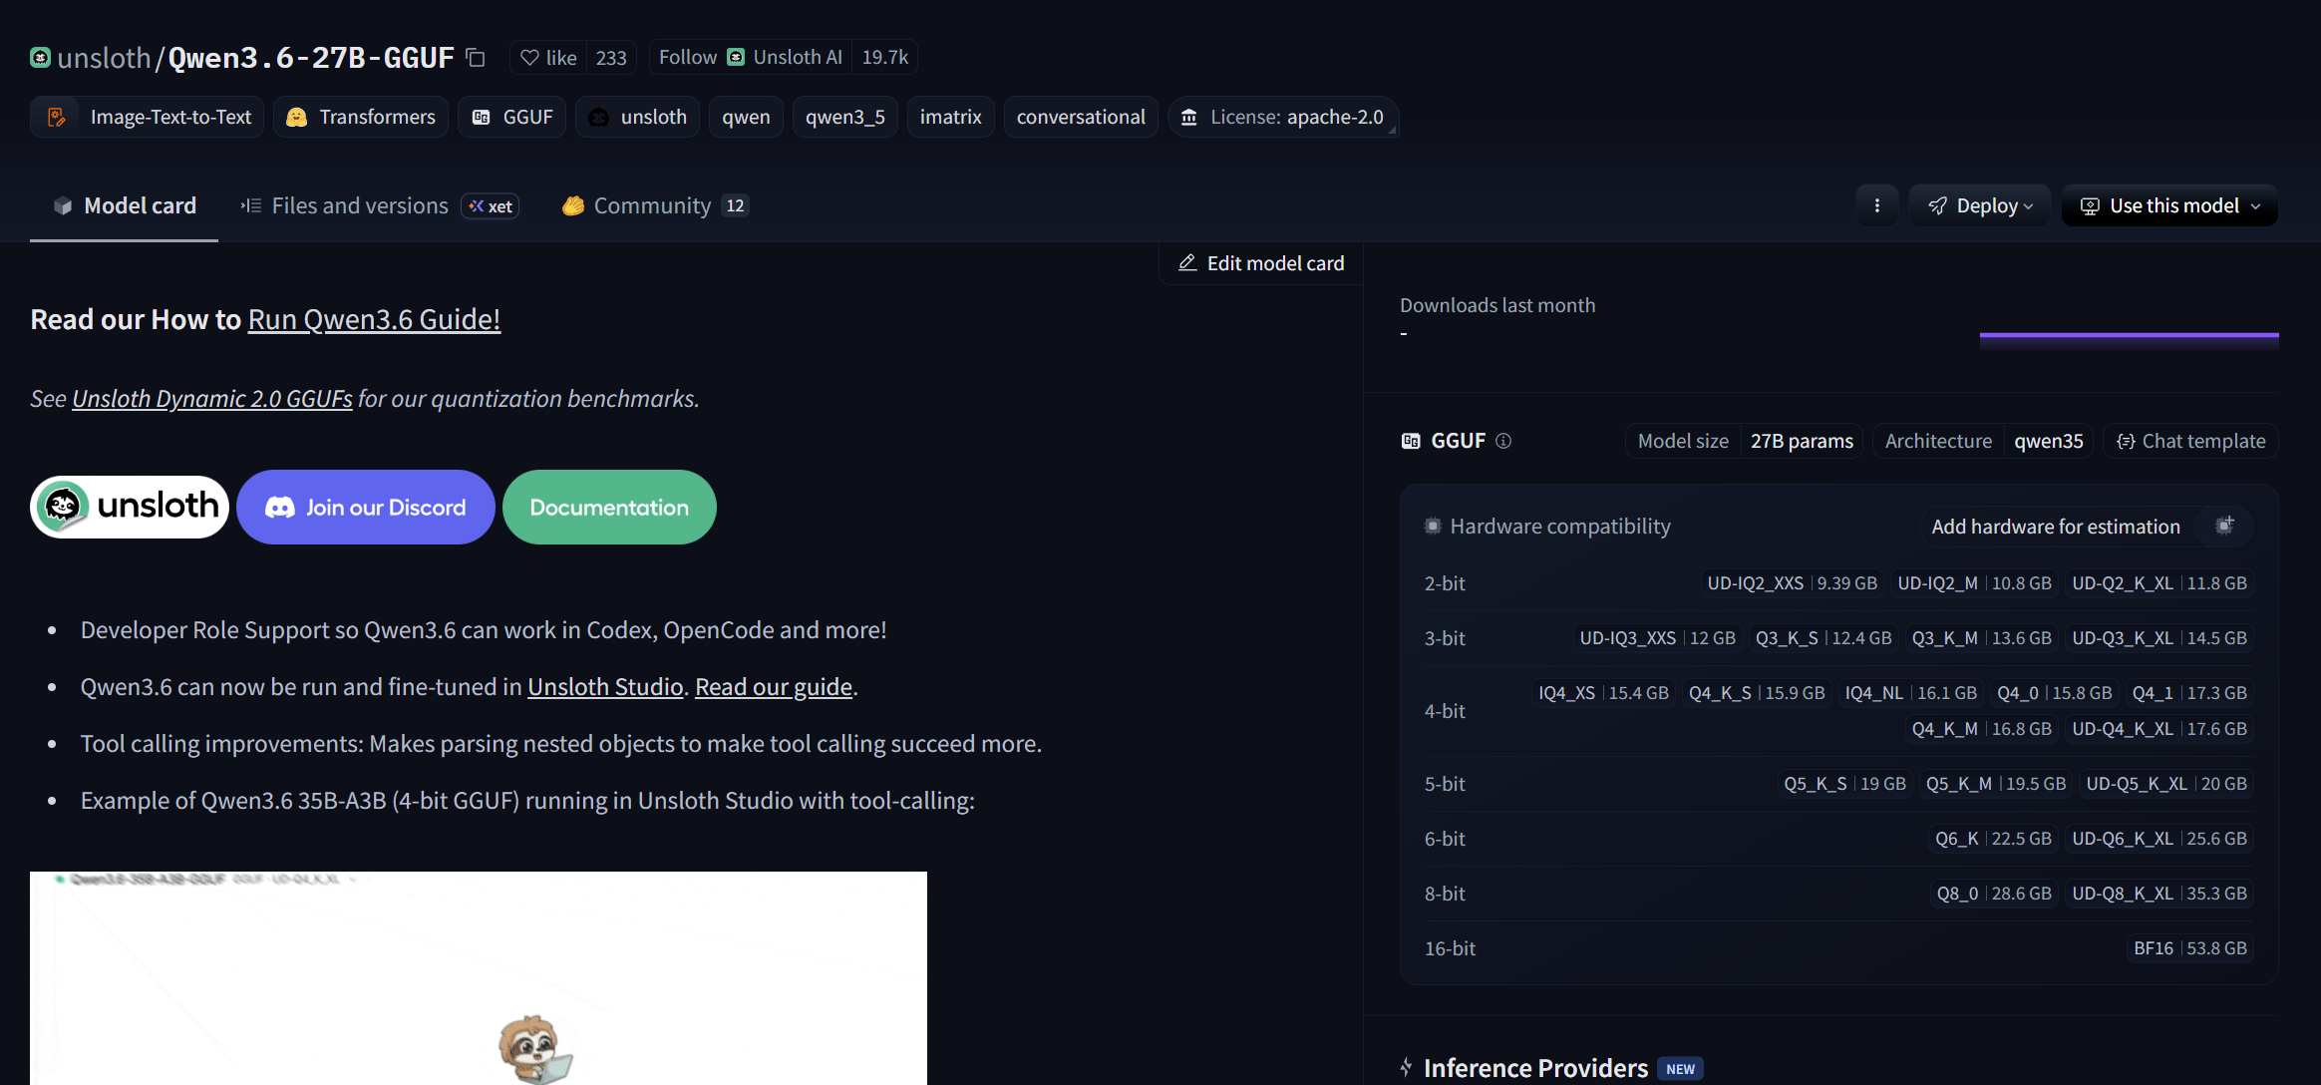
Task: Click the 233 likes count
Action: pos(611,58)
